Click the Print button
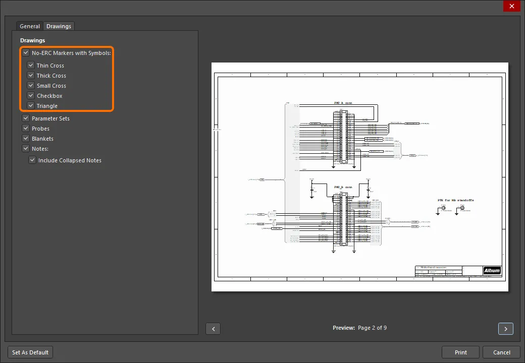The image size is (525, 363). pos(461,352)
